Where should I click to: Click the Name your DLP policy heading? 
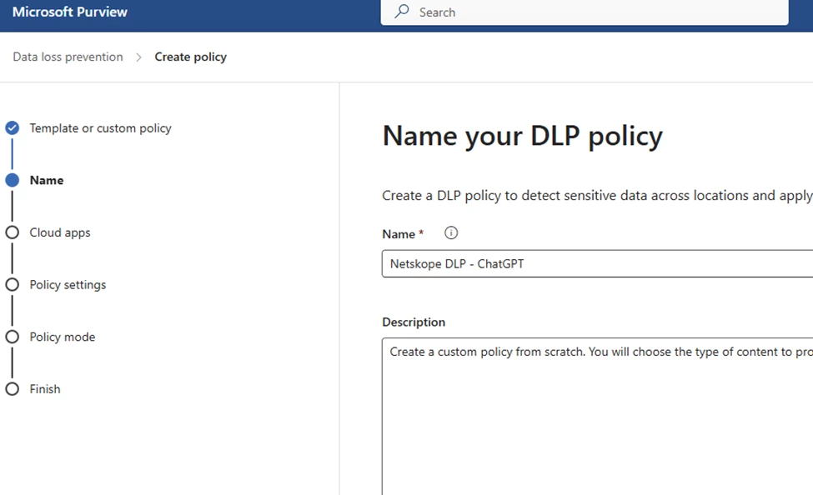click(x=523, y=137)
